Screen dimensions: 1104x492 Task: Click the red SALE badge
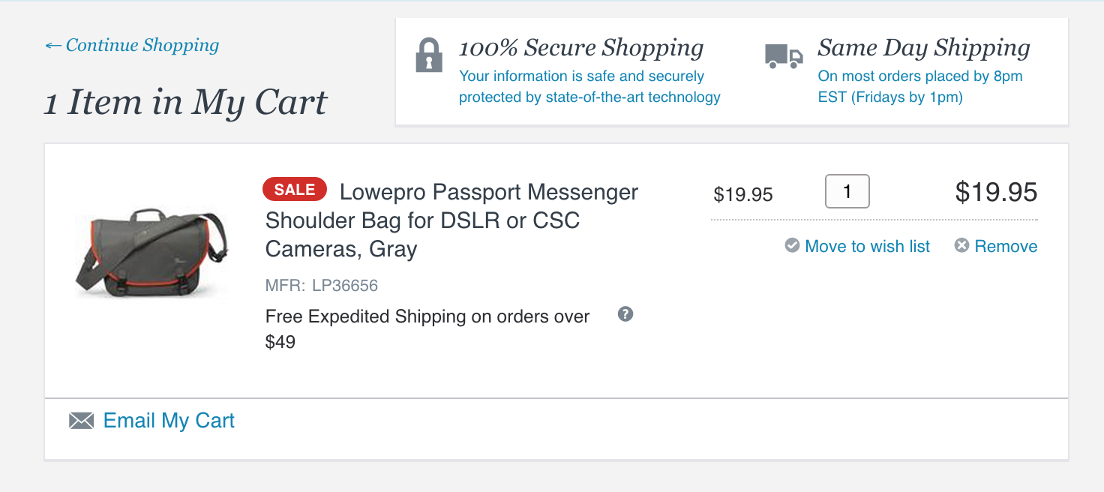[295, 190]
